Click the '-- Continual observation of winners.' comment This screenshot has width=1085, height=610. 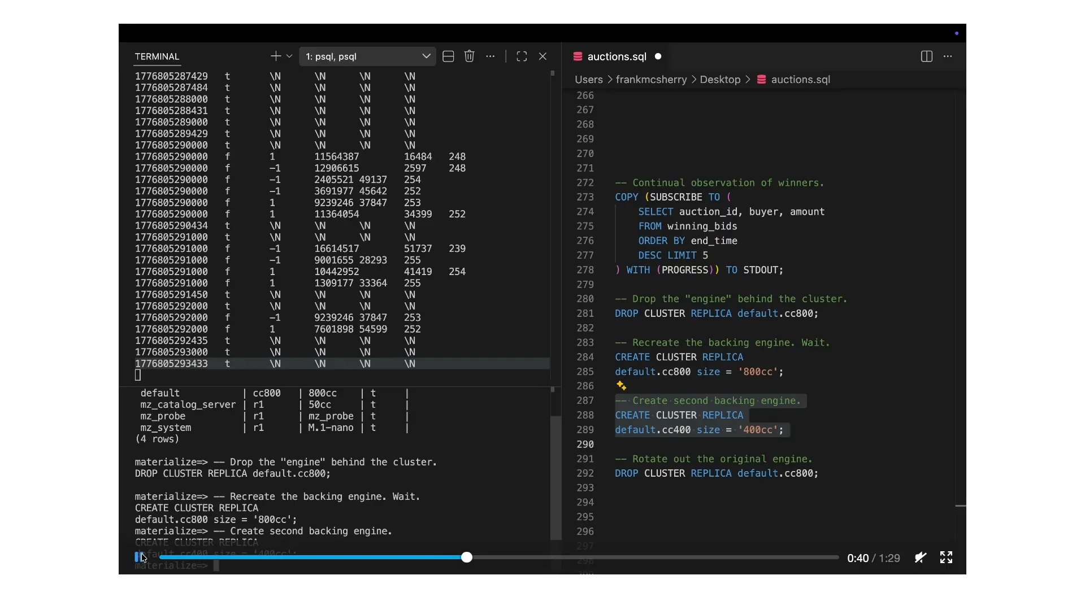[x=719, y=182]
